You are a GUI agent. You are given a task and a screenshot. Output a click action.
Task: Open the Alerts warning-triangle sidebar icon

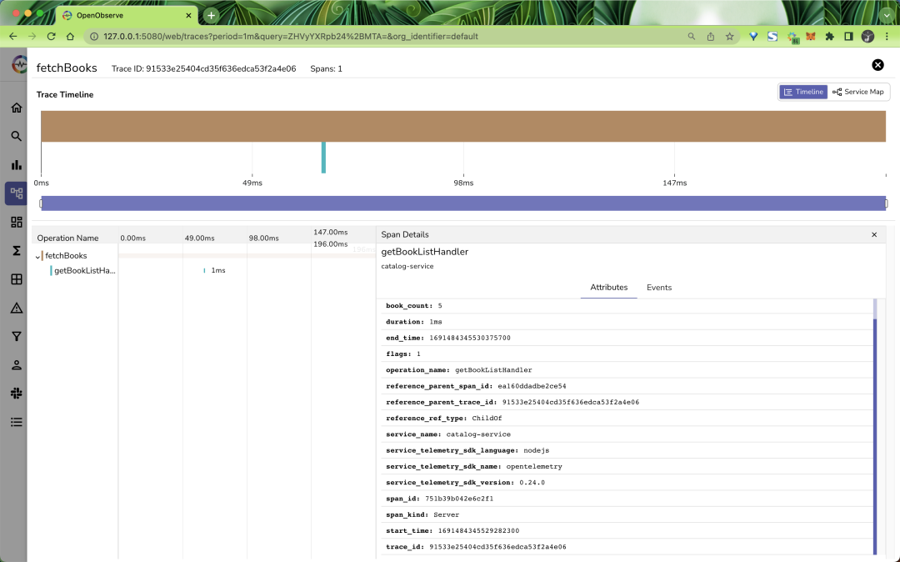pos(16,307)
